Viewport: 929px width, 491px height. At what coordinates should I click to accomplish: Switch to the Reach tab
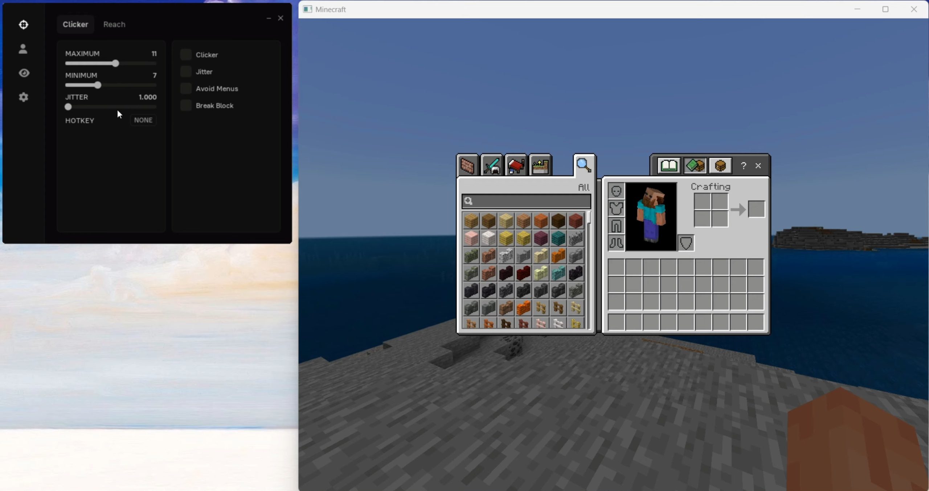pyautogui.click(x=114, y=24)
